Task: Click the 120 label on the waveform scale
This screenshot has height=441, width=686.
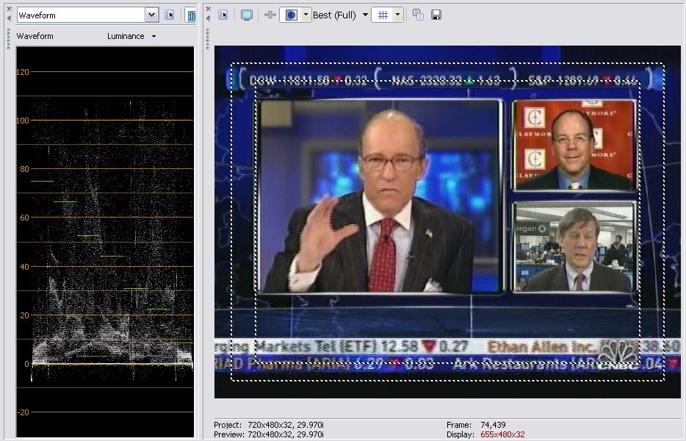Action: coord(22,72)
